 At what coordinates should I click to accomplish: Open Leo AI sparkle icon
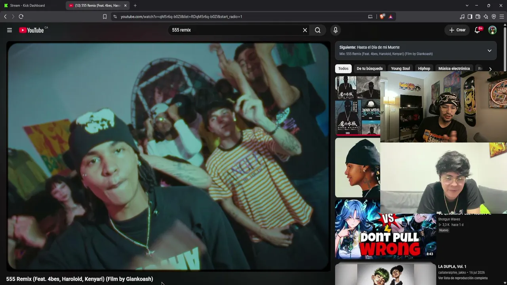click(486, 17)
